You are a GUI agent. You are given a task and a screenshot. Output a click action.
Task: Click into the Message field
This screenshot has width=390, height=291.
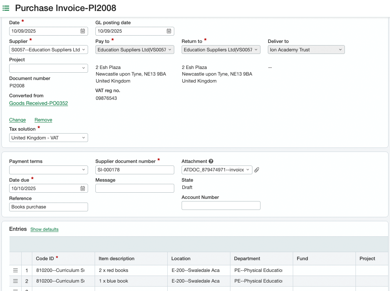point(135,188)
